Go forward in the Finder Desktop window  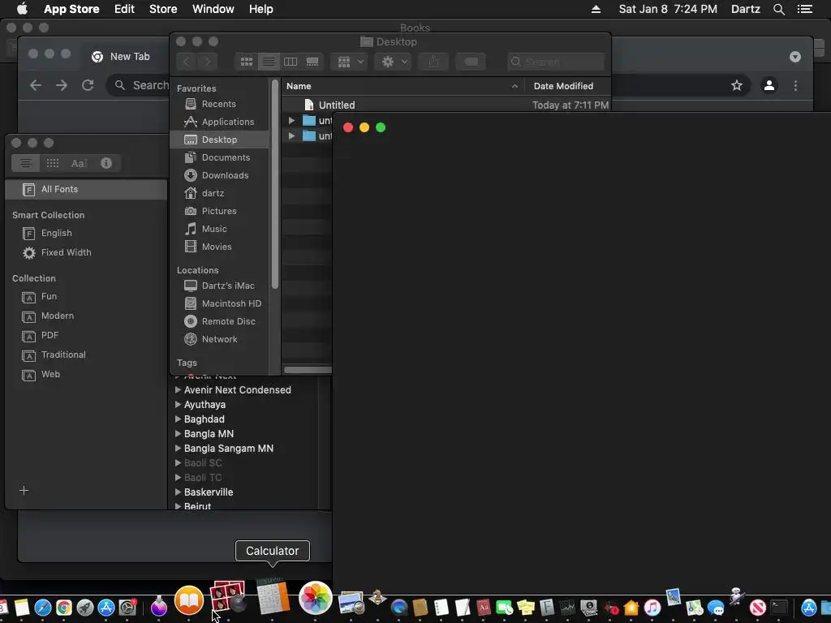click(x=207, y=62)
